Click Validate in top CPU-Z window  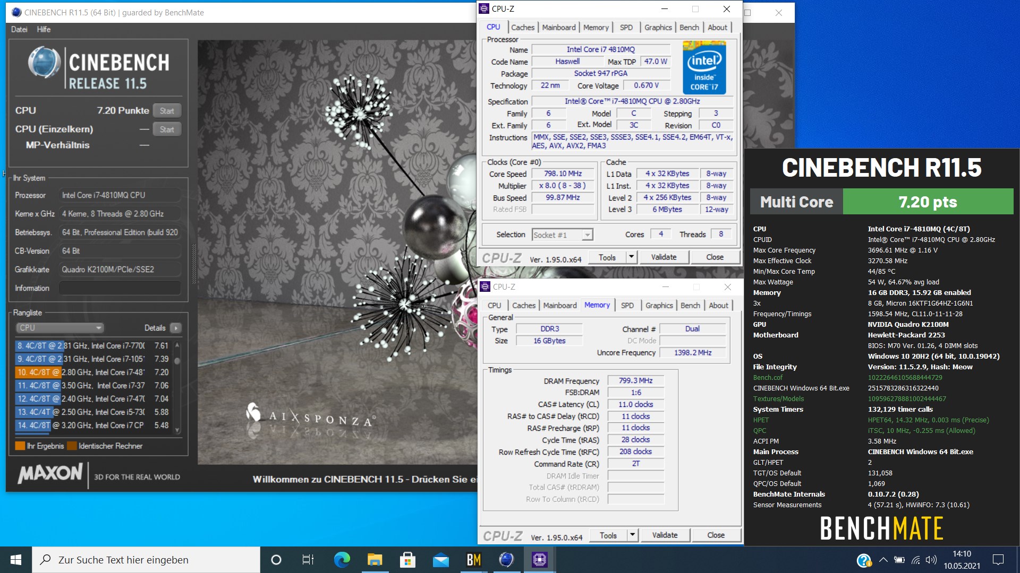click(x=664, y=257)
